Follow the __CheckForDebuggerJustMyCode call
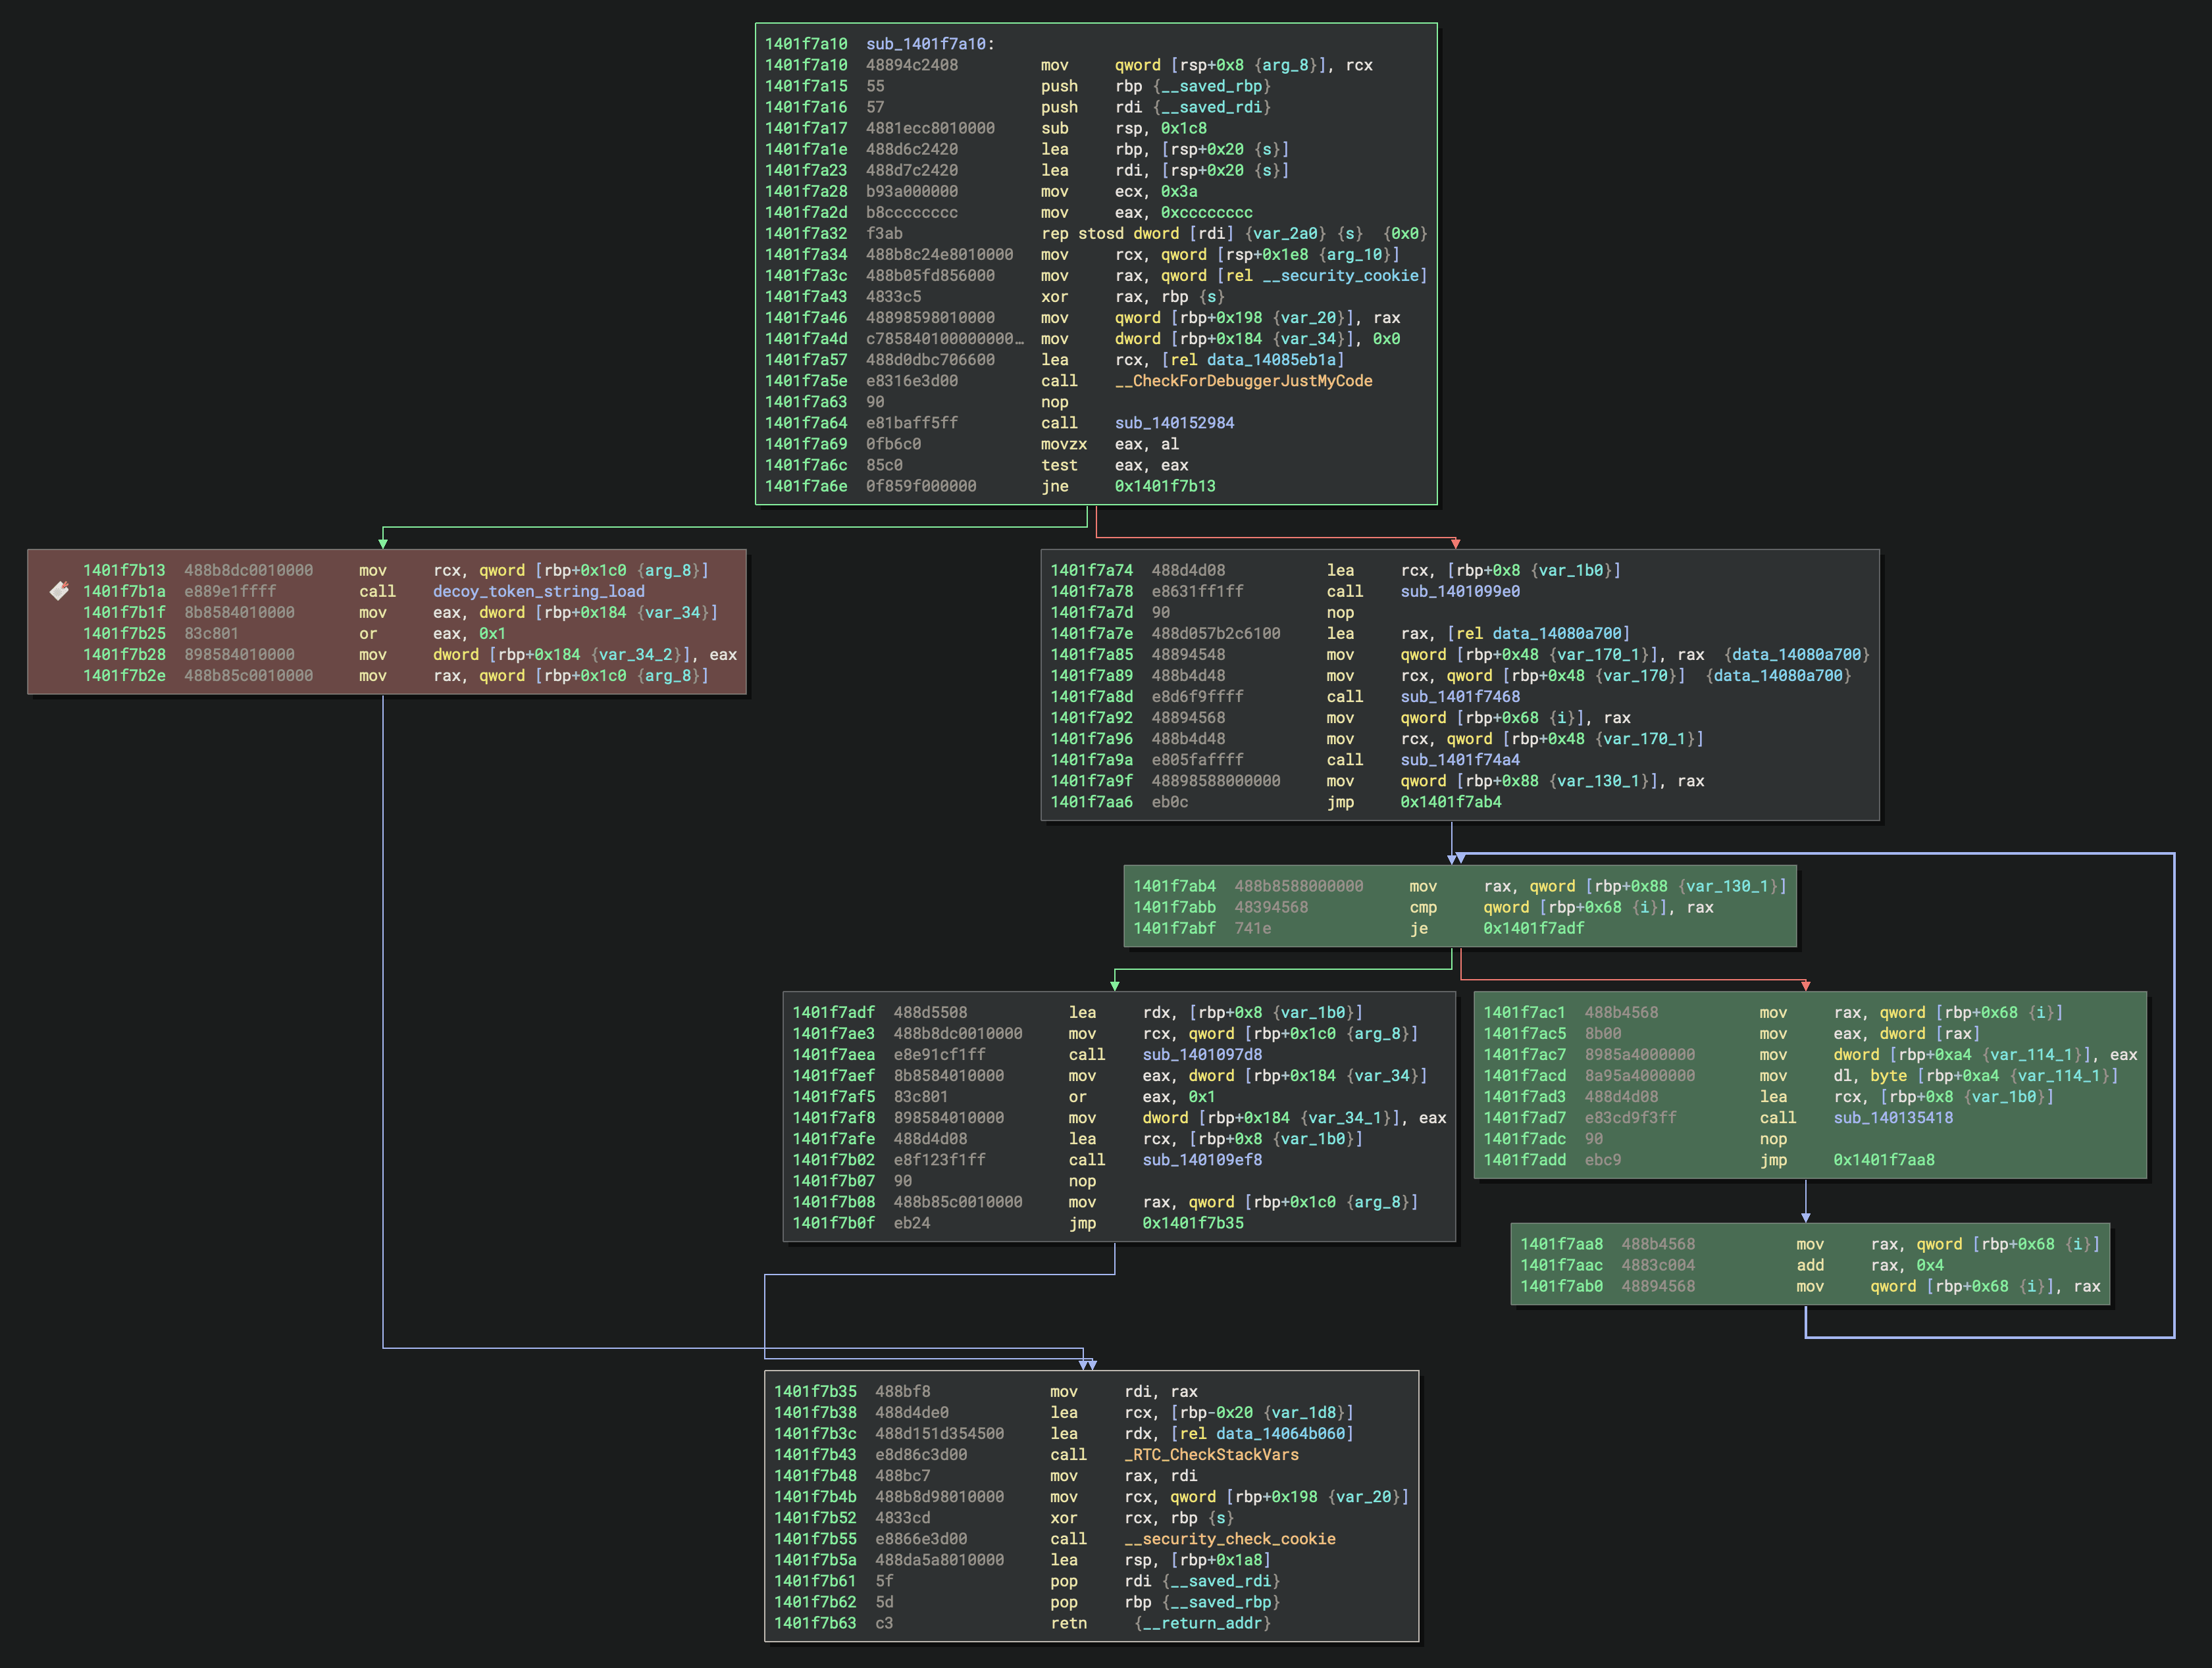Viewport: 2212px width, 1668px height. (1243, 381)
